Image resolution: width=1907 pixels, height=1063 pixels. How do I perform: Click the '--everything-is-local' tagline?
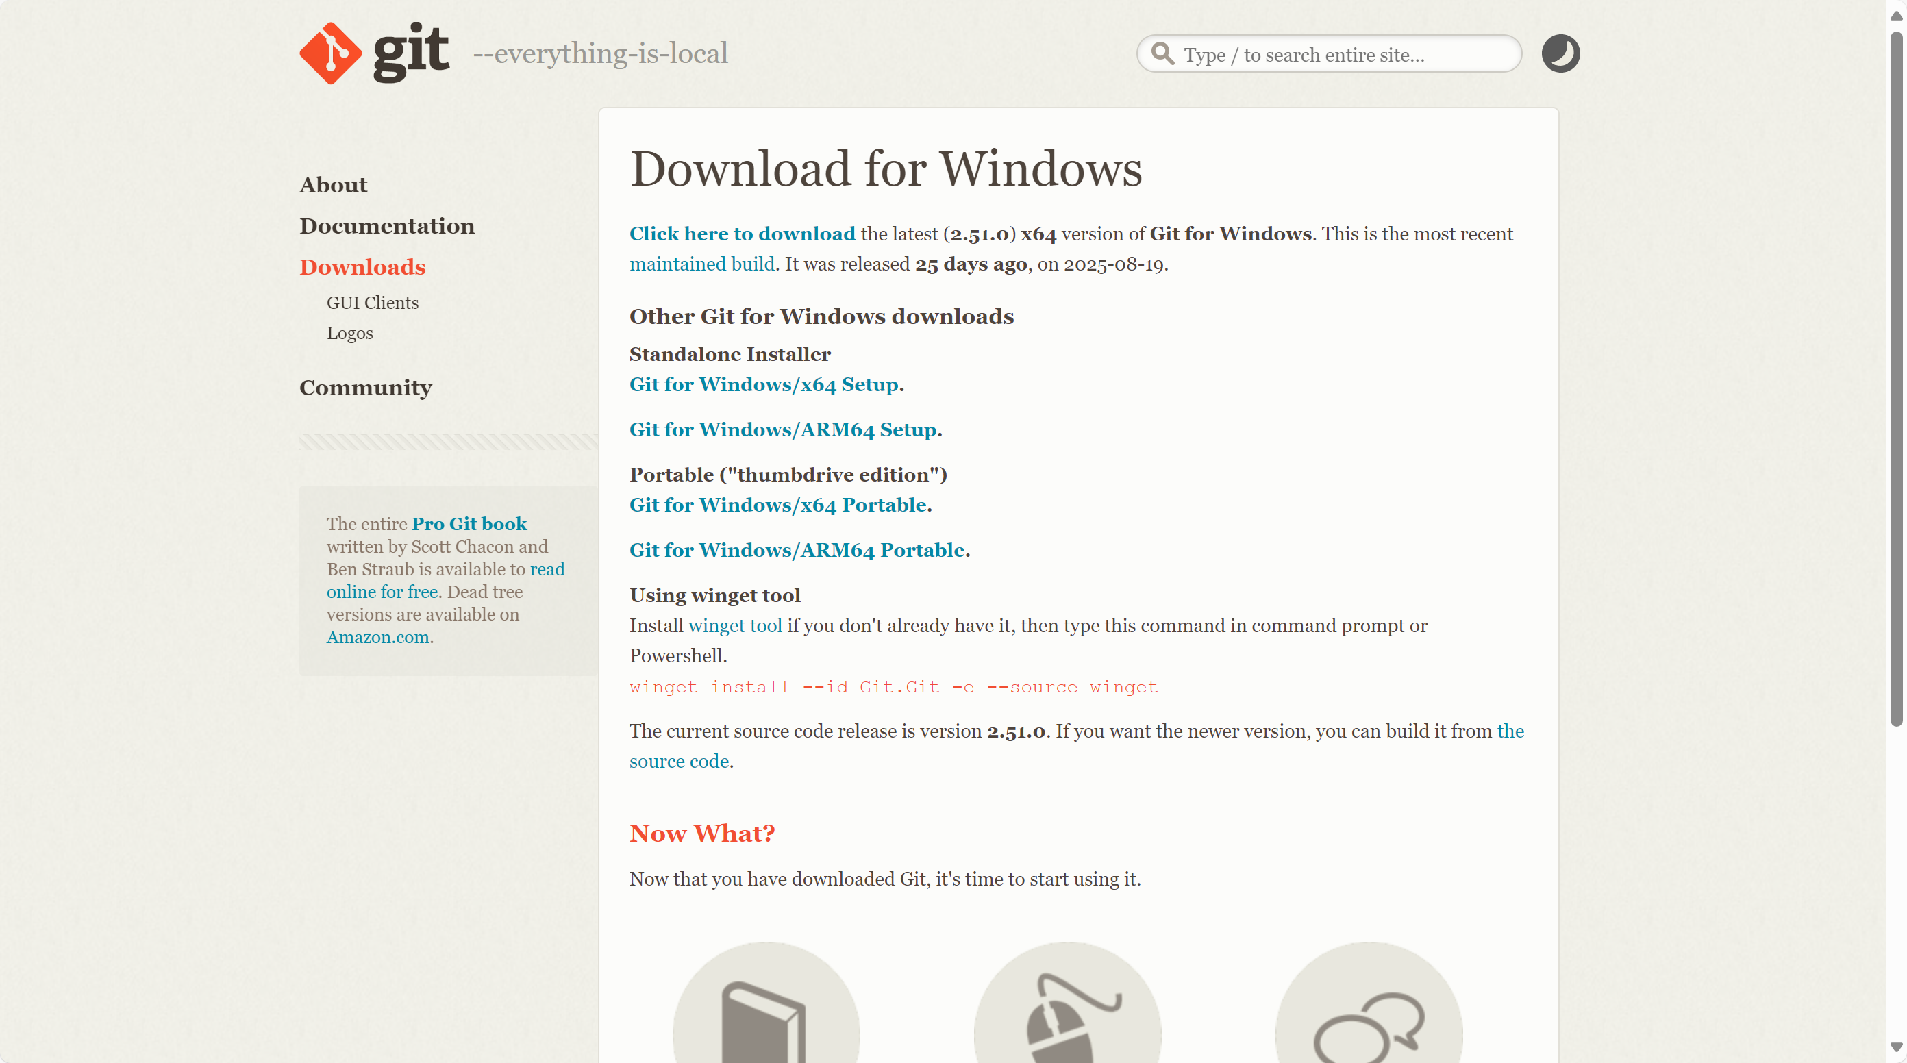[x=600, y=54]
